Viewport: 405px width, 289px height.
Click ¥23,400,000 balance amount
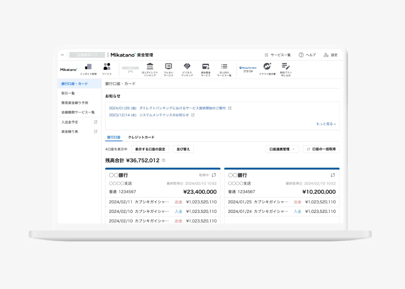200,192
